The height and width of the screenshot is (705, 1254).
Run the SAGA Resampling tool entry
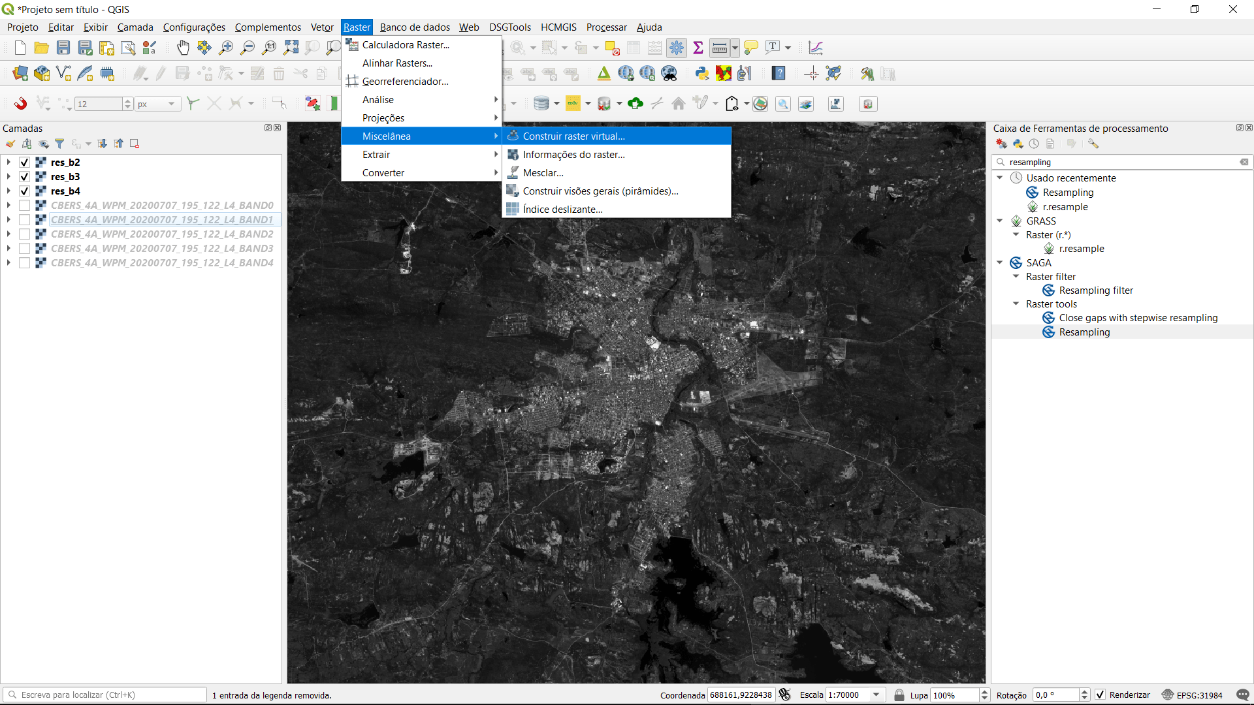(x=1084, y=332)
